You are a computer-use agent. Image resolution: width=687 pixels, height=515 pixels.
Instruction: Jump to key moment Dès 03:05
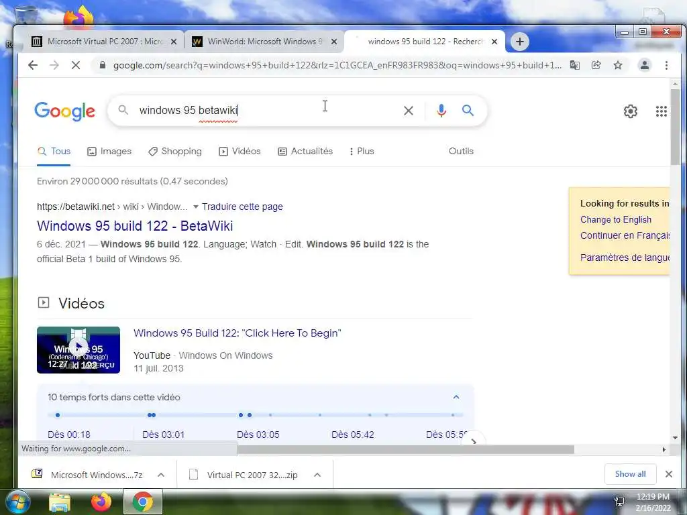[x=258, y=435]
